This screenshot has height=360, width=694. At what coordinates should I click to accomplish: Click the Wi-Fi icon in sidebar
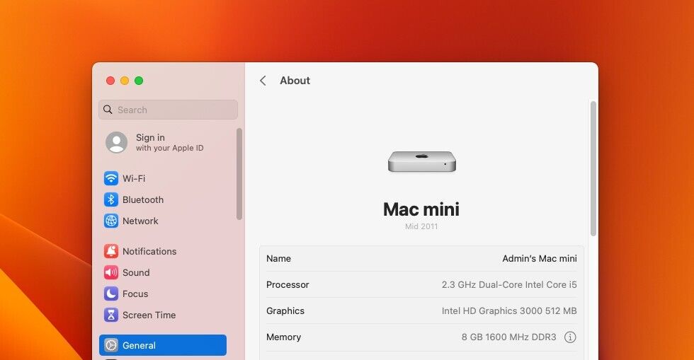[111, 178]
